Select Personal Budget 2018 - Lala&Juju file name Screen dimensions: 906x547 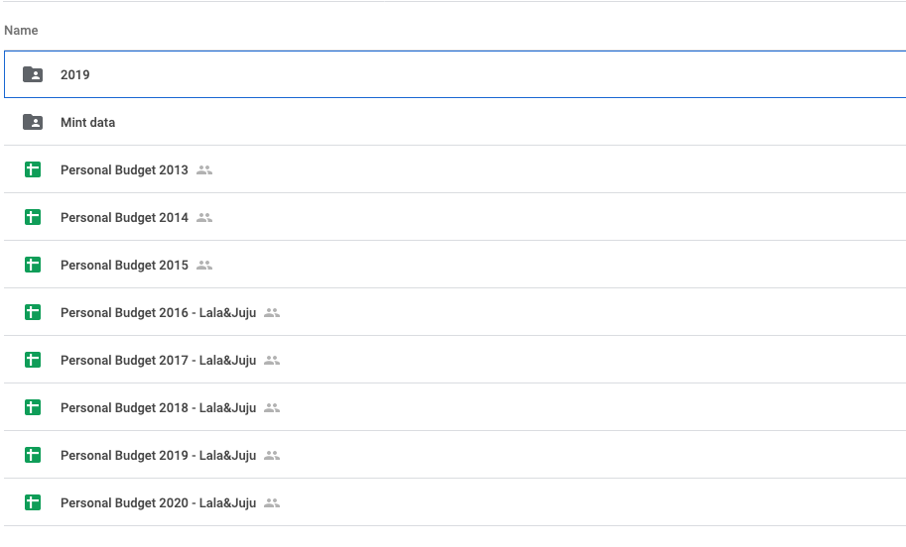coord(159,408)
